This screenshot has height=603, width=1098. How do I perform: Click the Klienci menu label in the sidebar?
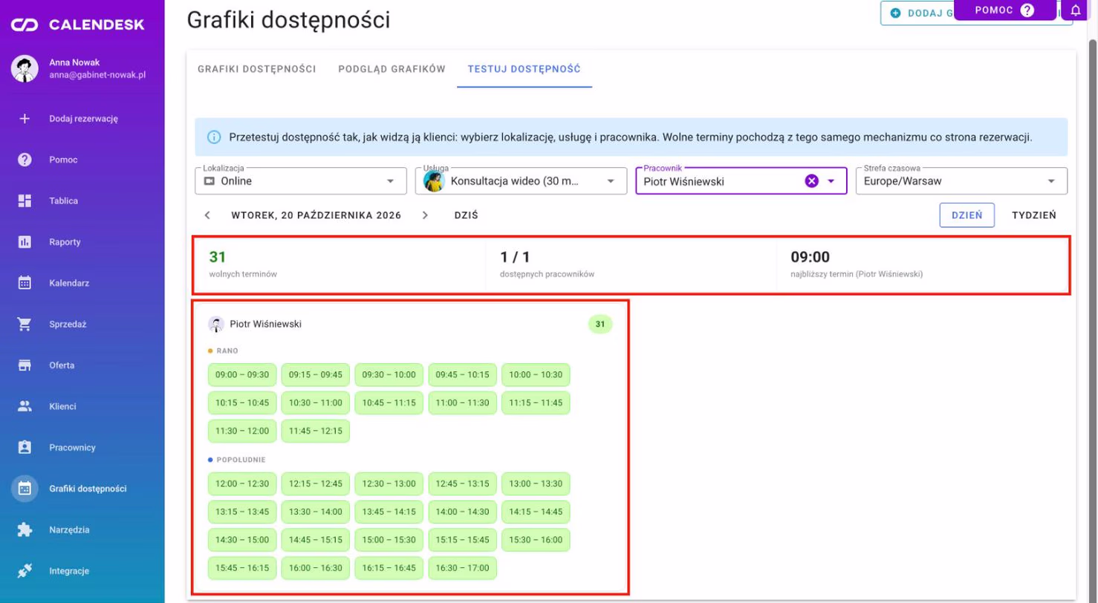pyautogui.click(x=63, y=406)
